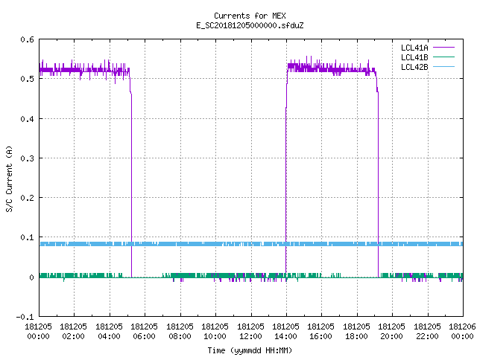Click the 0.3 y-axis tick label

click(27, 158)
